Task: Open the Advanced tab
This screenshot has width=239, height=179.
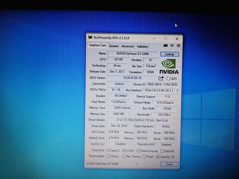Action: point(128,46)
